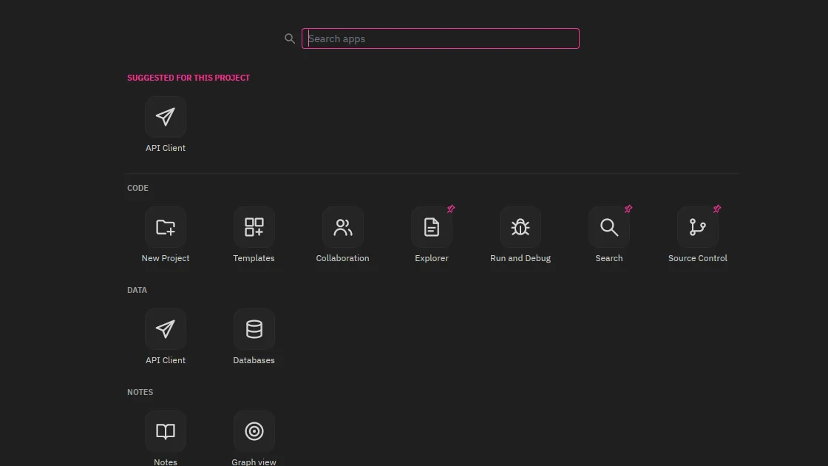Click the 'Source Control' label text

(698, 258)
